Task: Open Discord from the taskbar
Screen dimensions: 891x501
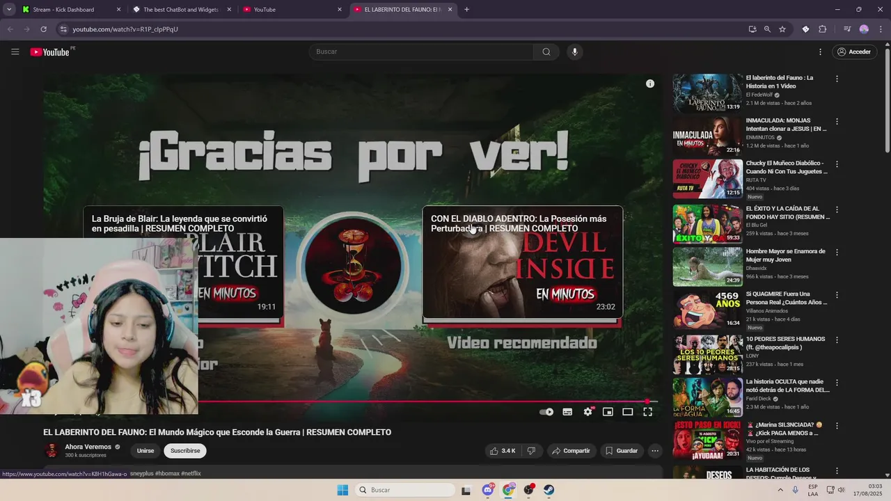Action: click(488, 490)
